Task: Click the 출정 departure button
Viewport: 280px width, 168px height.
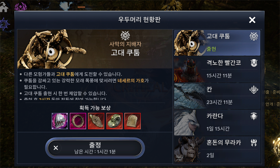Action: click(95, 148)
